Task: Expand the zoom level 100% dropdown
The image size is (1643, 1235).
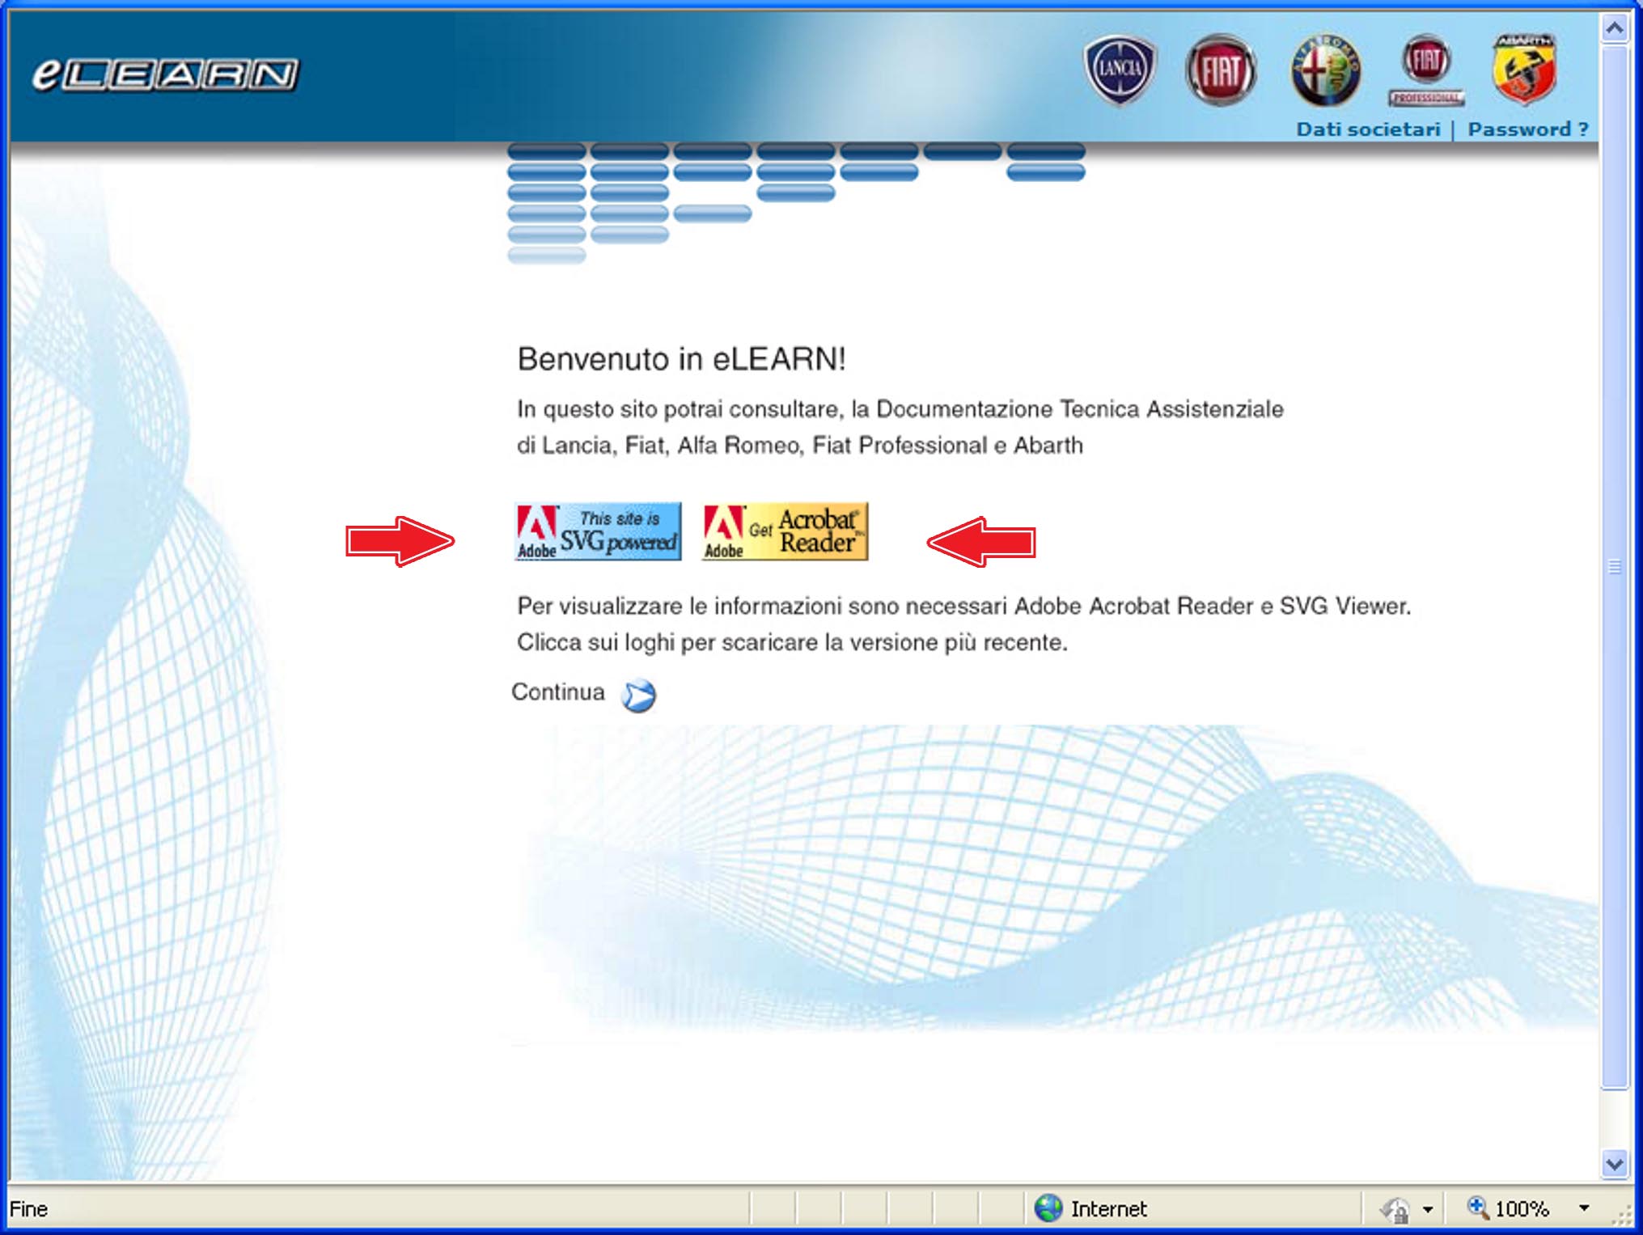Action: pos(1584,1208)
